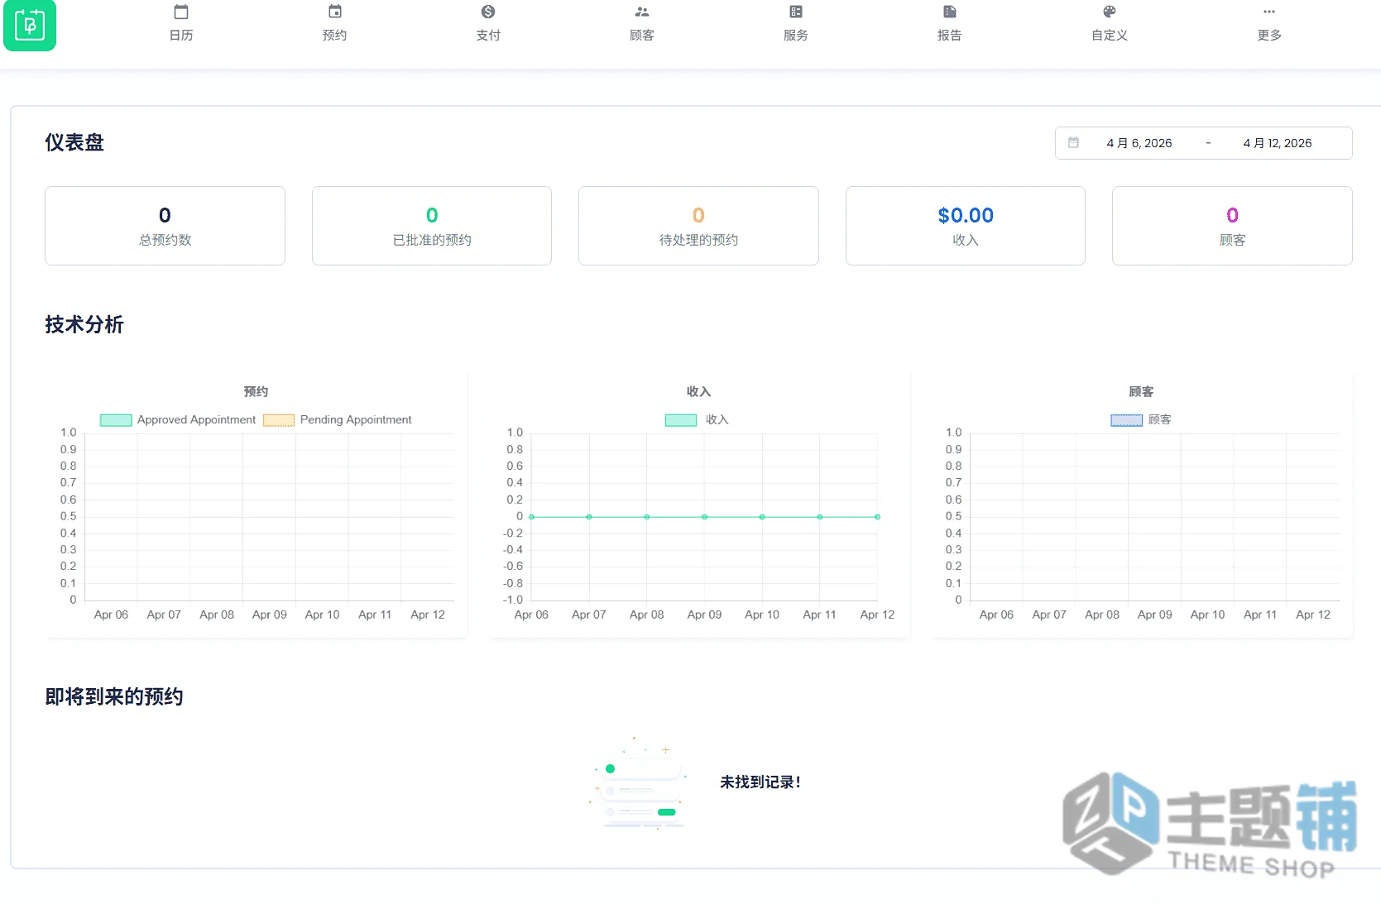Click the palette icon above 自定义
Image resolution: width=1381 pixels, height=904 pixels.
[x=1110, y=12]
